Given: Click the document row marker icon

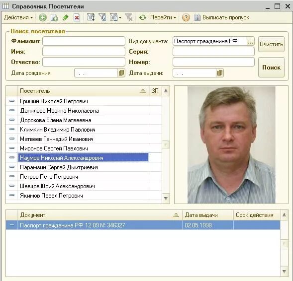Looking at the screenshot, I should [x=12, y=225].
